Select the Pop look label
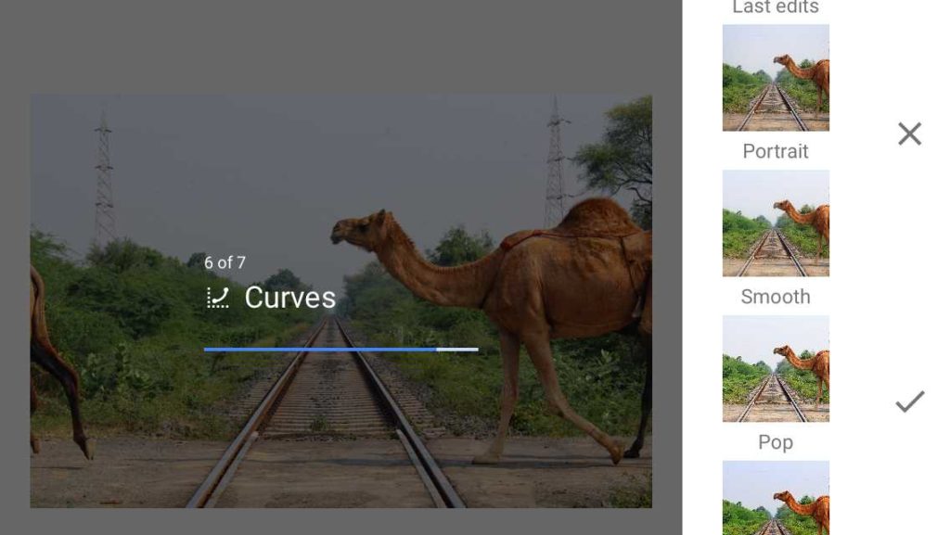Image resolution: width=950 pixels, height=535 pixels. click(x=776, y=442)
